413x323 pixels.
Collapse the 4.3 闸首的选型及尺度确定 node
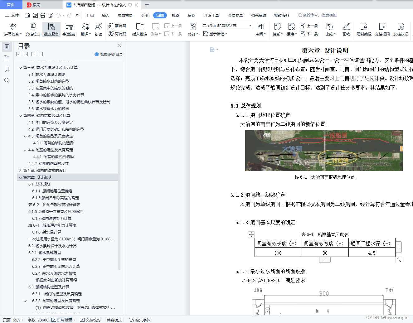25,136
